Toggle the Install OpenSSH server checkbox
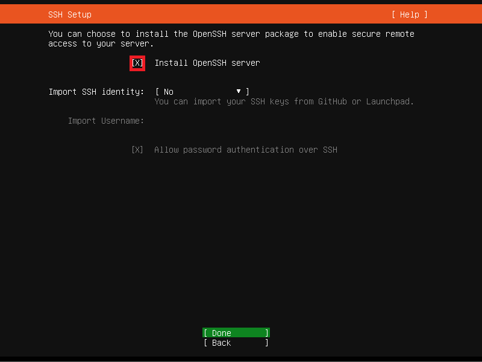Image resolution: width=482 pixels, height=362 pixels. [x=137, y=63]
